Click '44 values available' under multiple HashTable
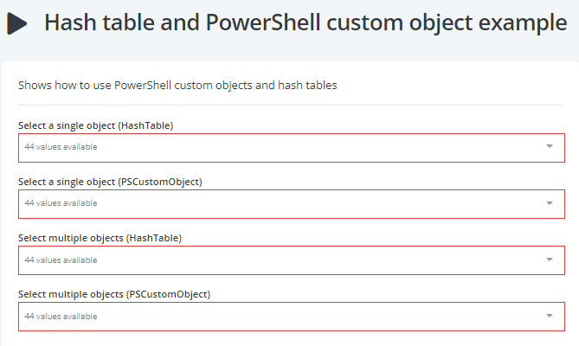Viewport: 579px width, 346px height. [61, 260]
